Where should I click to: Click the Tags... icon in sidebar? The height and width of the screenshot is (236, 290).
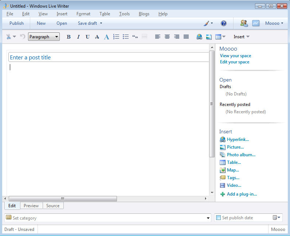point(222,178)
